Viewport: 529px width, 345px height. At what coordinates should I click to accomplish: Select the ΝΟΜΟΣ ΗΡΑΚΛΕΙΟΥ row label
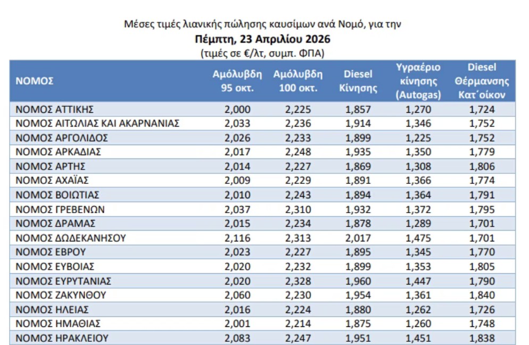(x=62, y=338)
